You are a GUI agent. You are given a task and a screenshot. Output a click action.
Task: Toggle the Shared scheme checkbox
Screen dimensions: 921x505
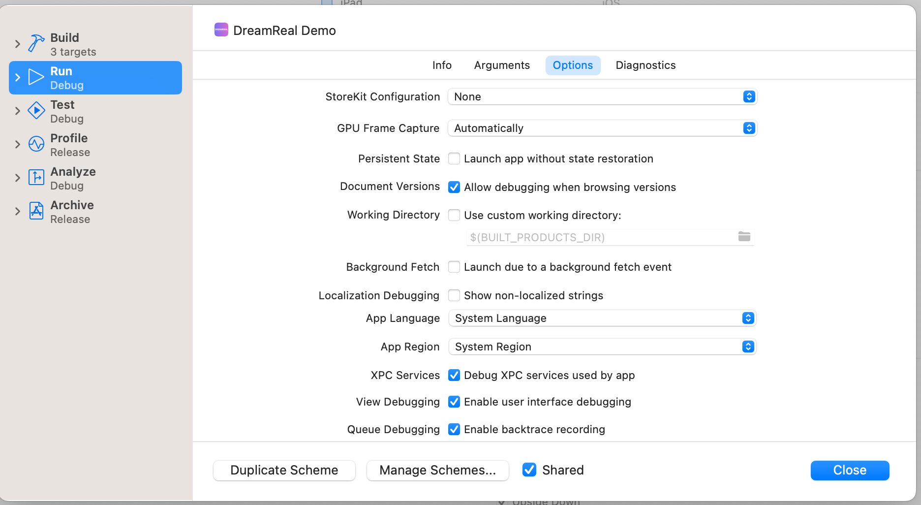click(x=529, y=470)
